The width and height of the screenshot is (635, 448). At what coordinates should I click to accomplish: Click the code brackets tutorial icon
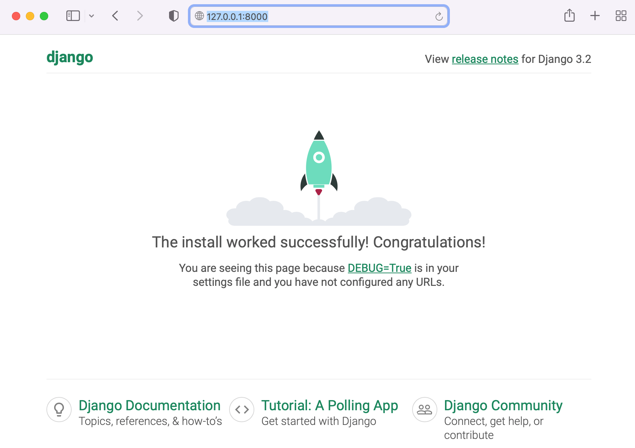point(242,410)
